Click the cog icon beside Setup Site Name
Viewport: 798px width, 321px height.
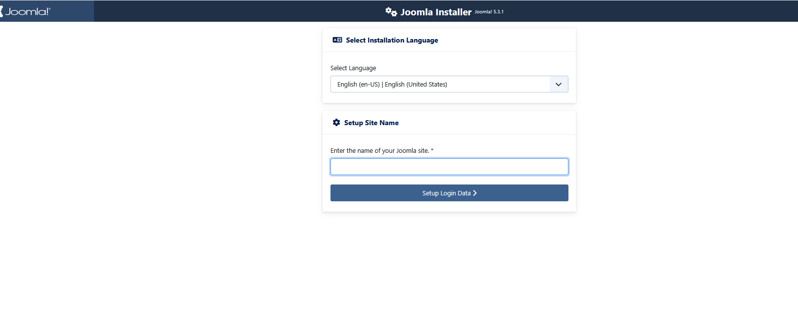336,123
